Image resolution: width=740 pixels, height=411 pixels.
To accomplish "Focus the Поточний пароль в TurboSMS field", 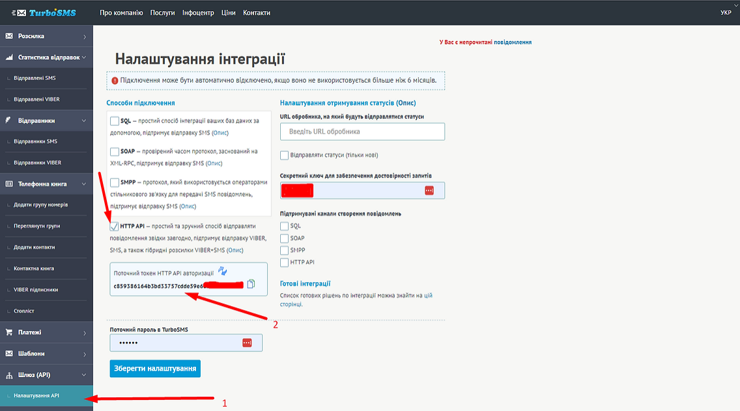I will pyautogui.click(x=186, y=343).
